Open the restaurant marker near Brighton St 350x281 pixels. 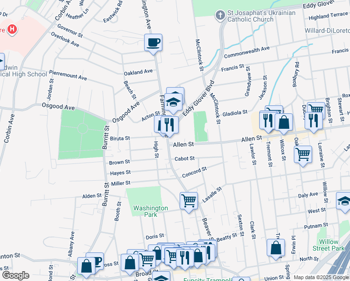coord(313,120)
